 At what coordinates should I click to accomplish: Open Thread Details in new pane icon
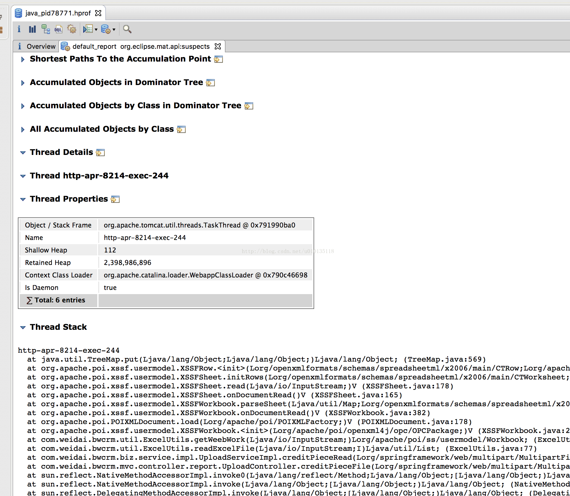pos(100,153)
